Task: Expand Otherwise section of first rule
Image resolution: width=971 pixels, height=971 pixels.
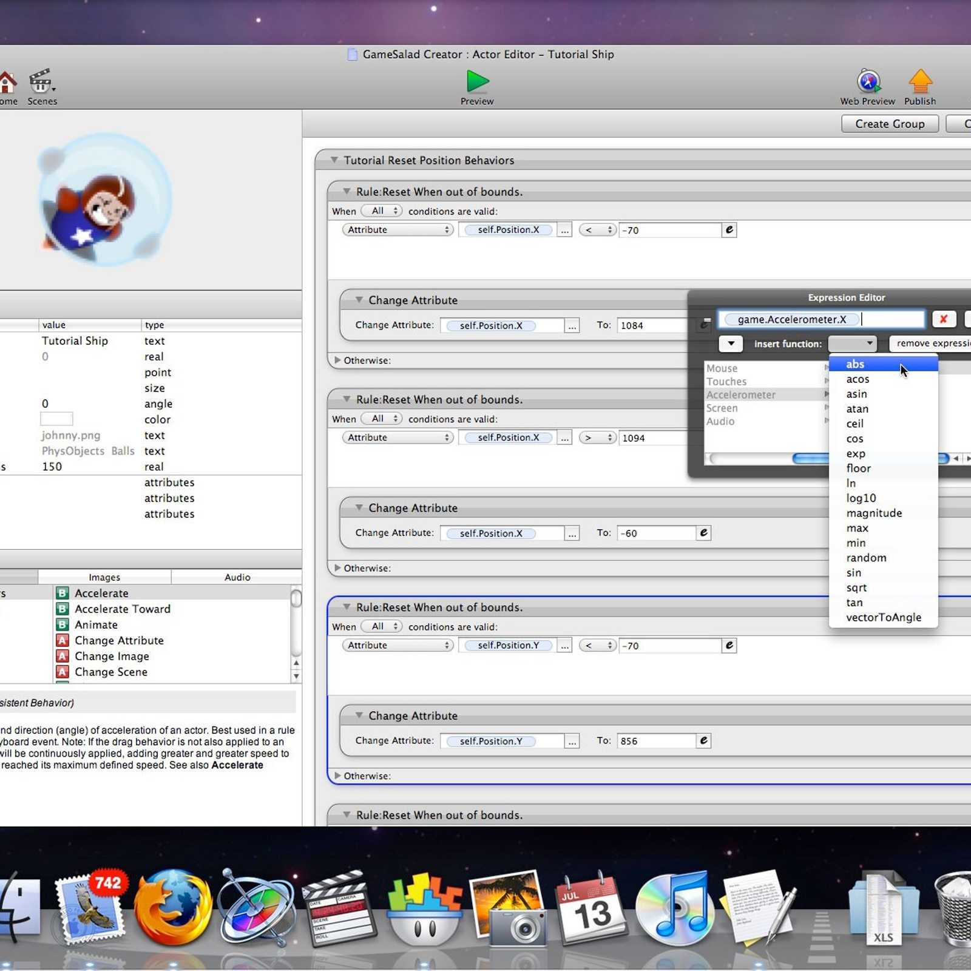Action: (337, 360)
